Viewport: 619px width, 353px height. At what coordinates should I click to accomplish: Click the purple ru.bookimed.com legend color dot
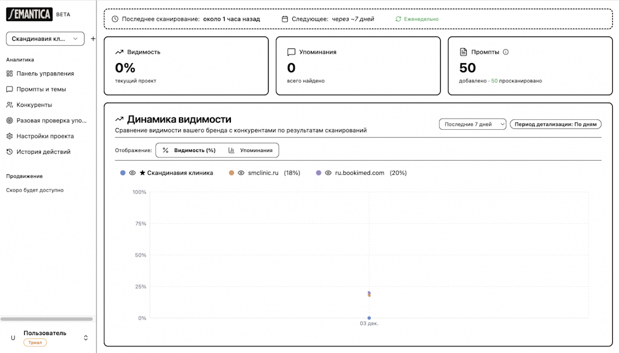[x=319, y=173]
